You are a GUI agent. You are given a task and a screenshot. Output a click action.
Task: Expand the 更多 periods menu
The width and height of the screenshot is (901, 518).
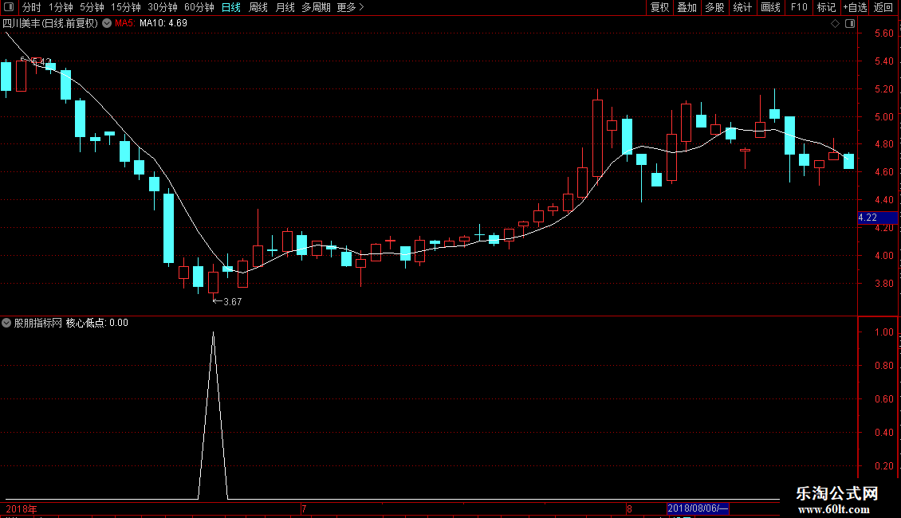351,7
